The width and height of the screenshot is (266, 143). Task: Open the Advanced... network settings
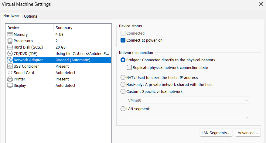248,133
